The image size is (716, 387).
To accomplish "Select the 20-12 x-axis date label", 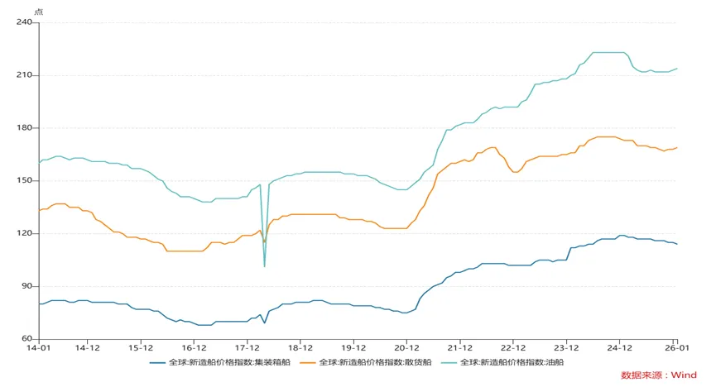I will pyautogui.click(x=406, y=348).
